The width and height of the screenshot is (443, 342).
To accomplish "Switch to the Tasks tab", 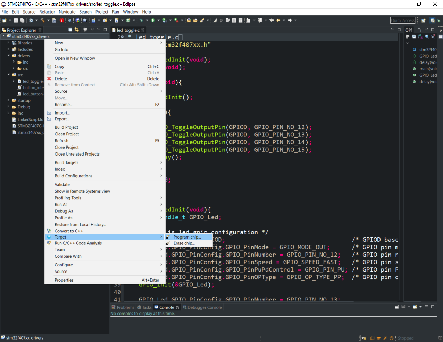I will point(144,307).
